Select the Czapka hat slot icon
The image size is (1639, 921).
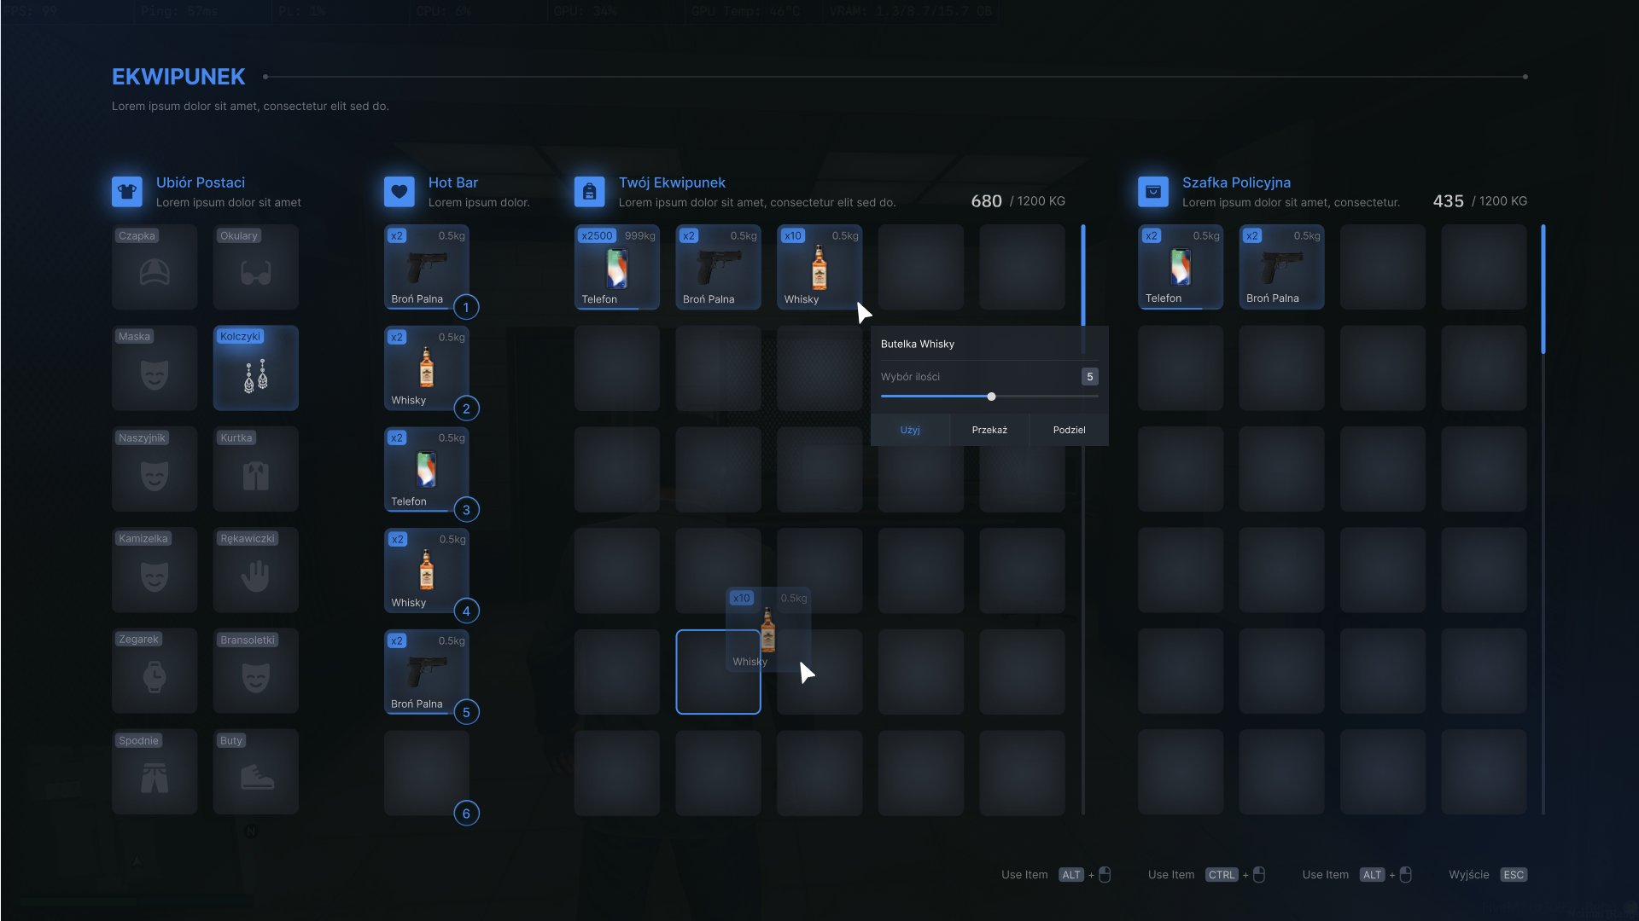[x=154, y=267]
